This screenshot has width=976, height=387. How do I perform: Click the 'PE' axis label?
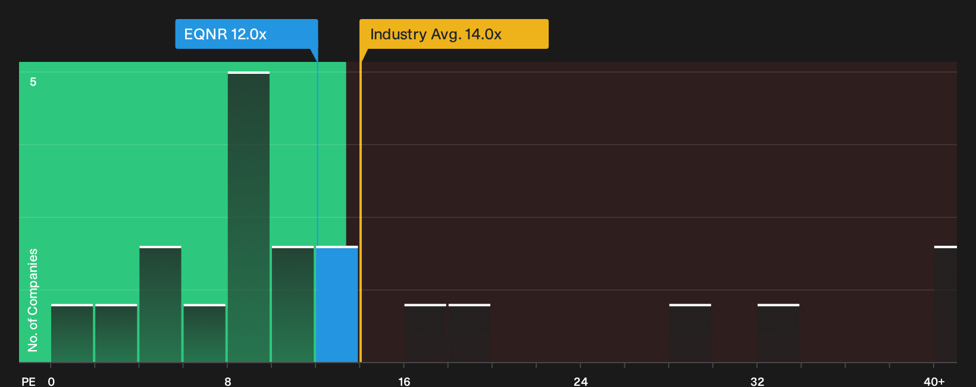pos(29,381)
